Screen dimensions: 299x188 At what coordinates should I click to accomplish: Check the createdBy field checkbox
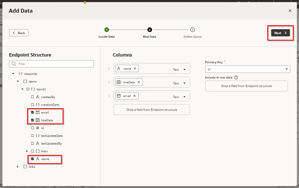(32, 97)
